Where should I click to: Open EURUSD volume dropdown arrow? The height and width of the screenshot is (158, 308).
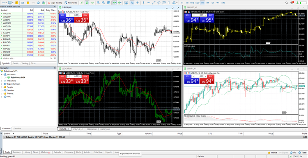(68, 15)
